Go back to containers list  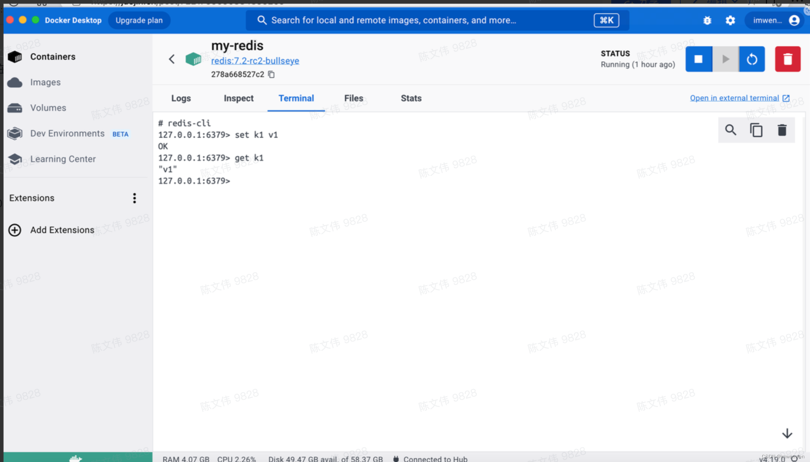(x=171, y=59)
